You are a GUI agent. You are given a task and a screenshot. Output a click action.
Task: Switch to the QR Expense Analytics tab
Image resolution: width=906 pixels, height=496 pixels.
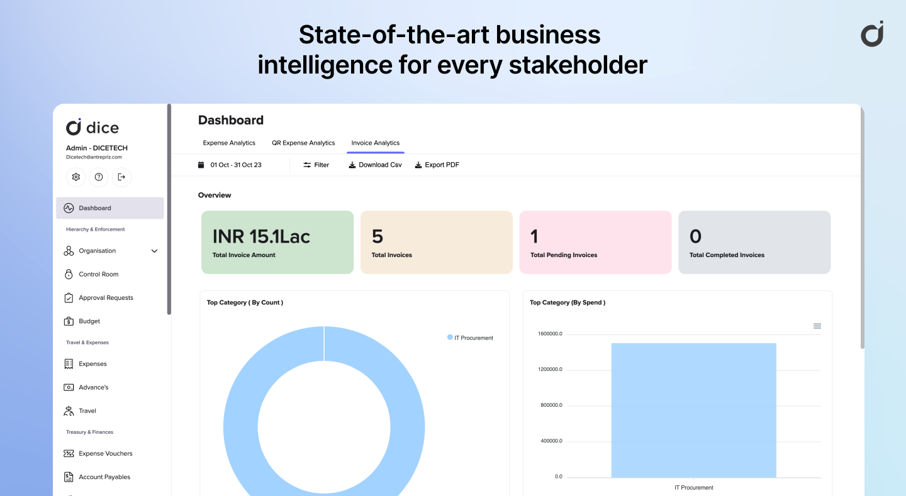coord(303,143)
